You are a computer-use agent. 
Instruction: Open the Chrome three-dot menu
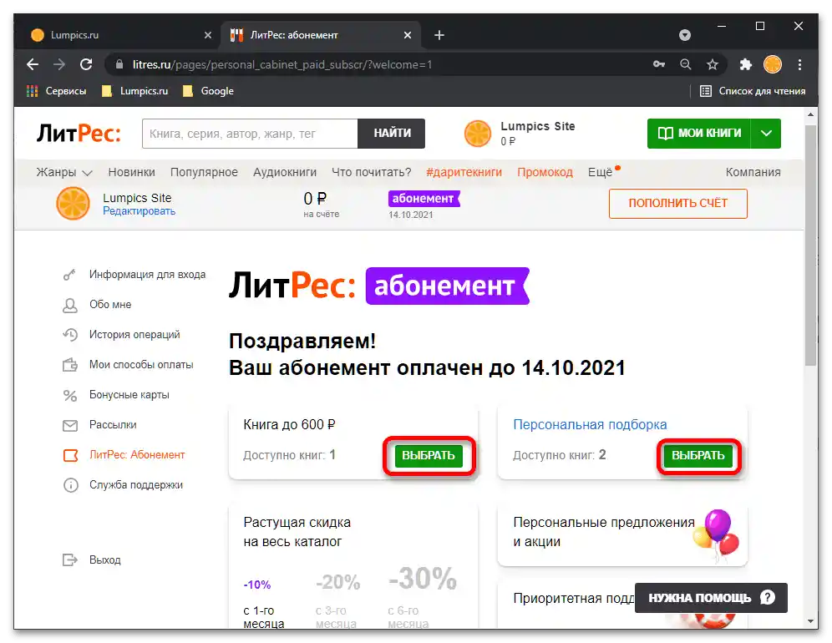(x=799, y=65)
